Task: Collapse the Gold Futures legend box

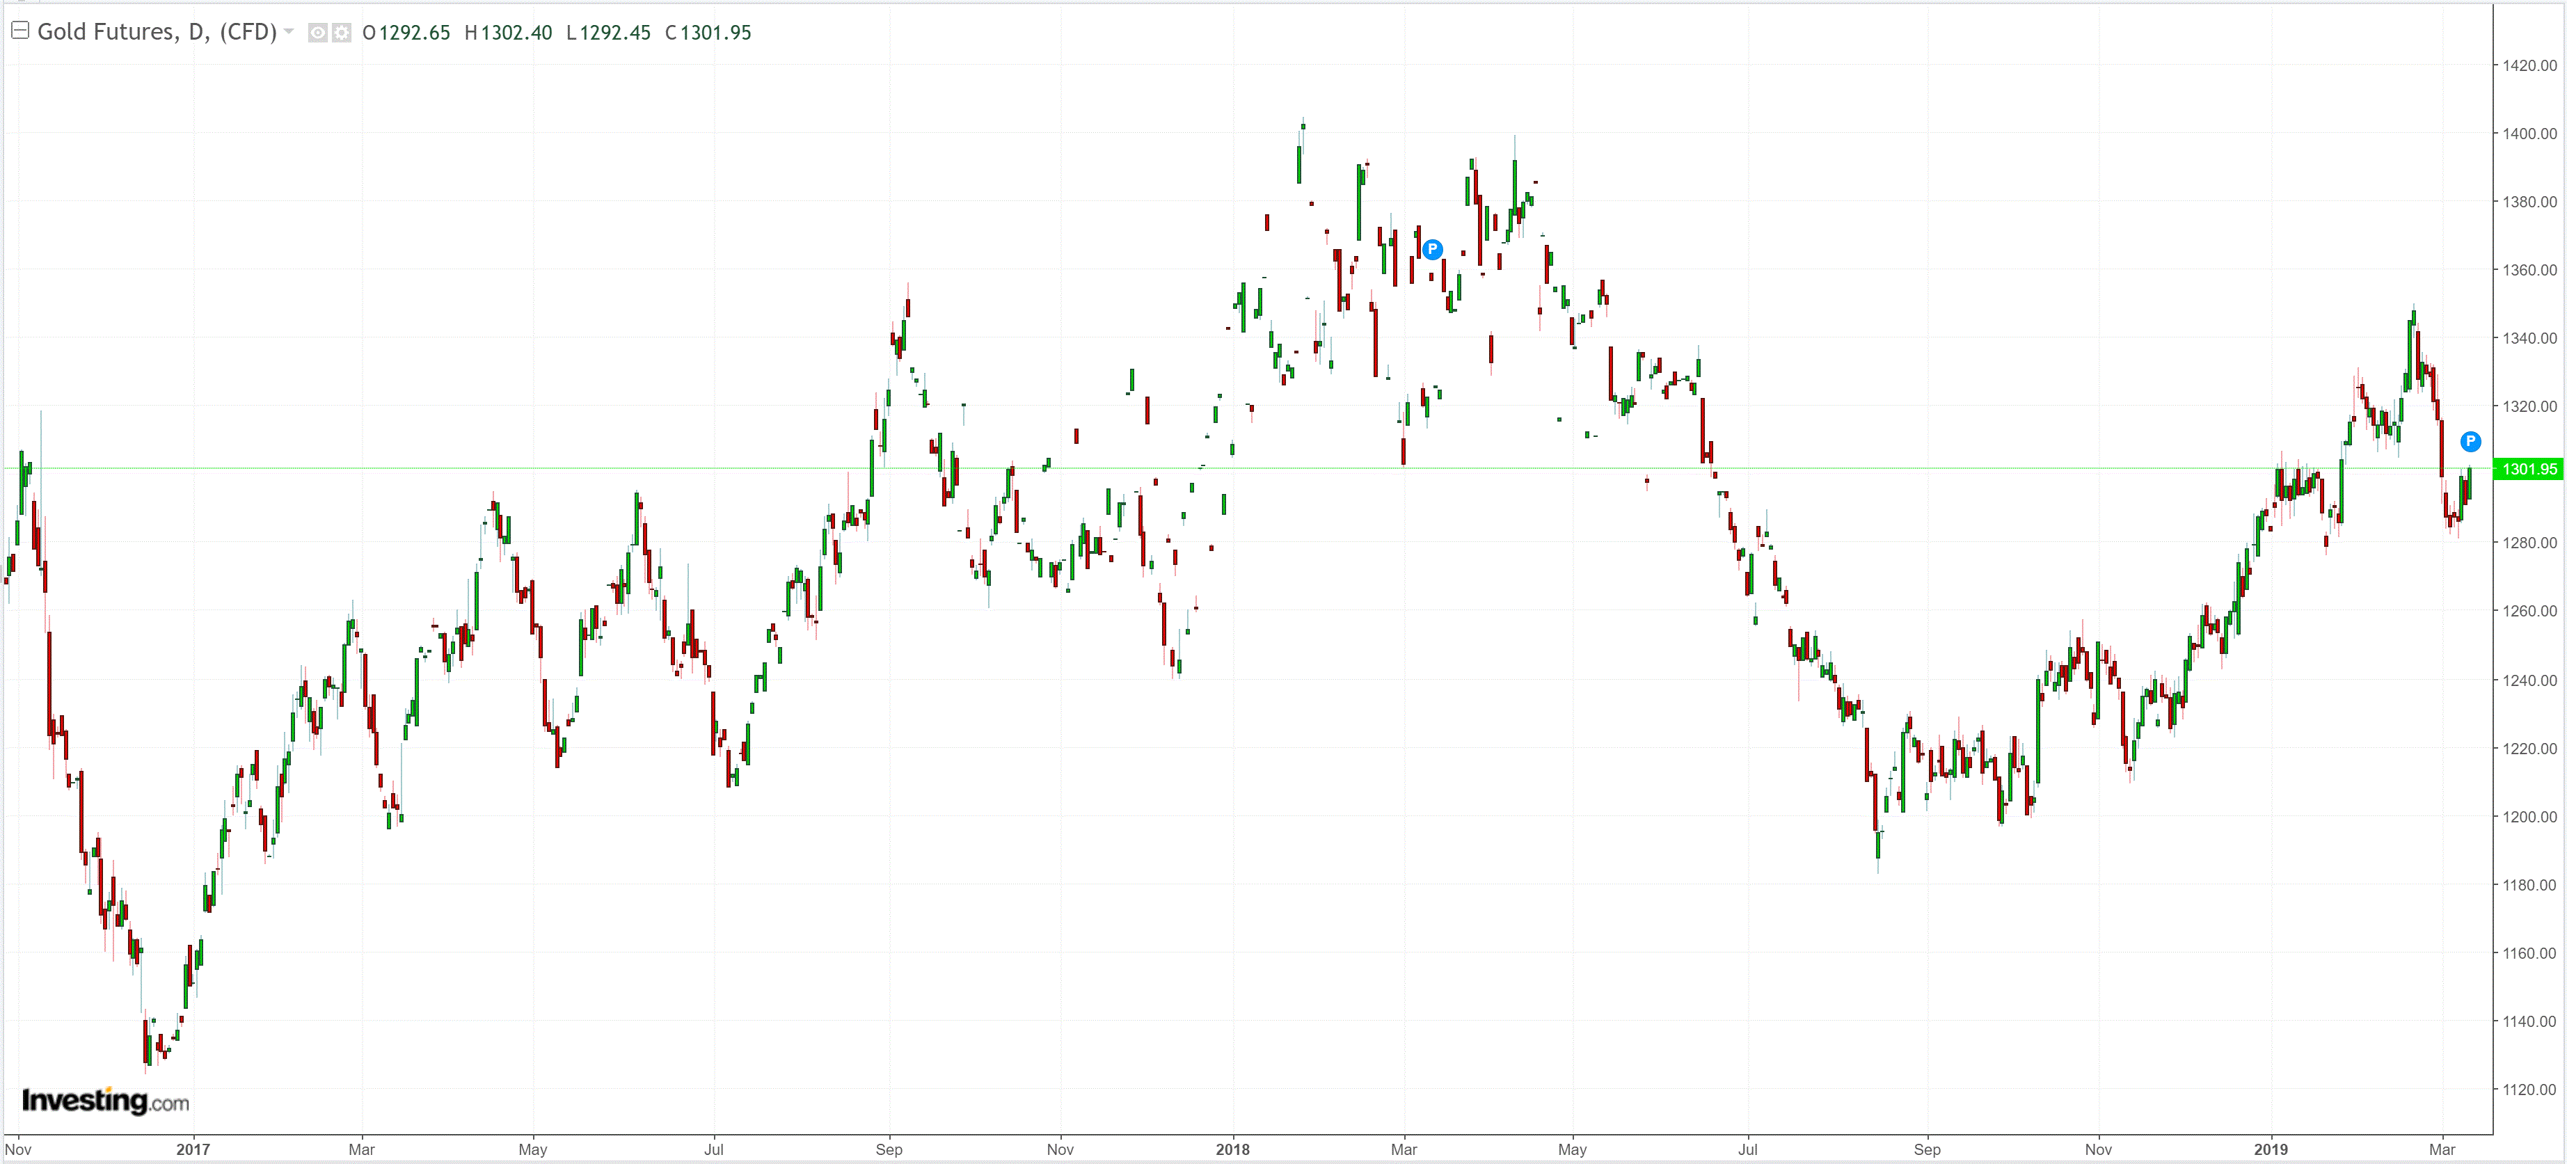Action: (19, 30)
